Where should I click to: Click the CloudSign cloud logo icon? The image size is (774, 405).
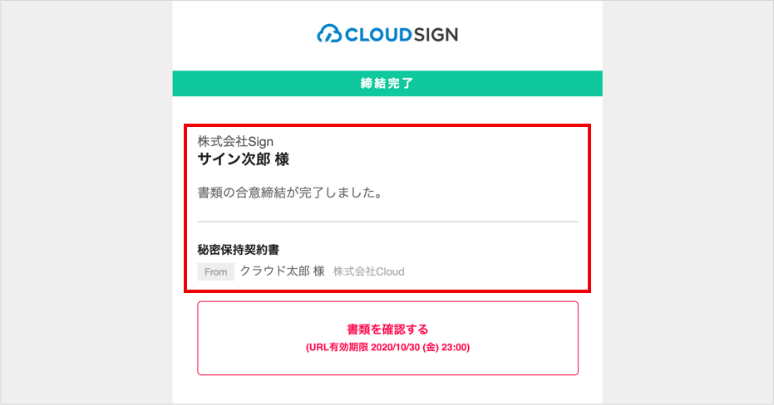(x=329, y=34)
